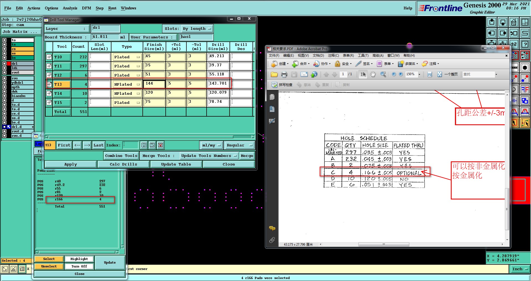
Task: Click the home view icon
Action: pos(514,22)
